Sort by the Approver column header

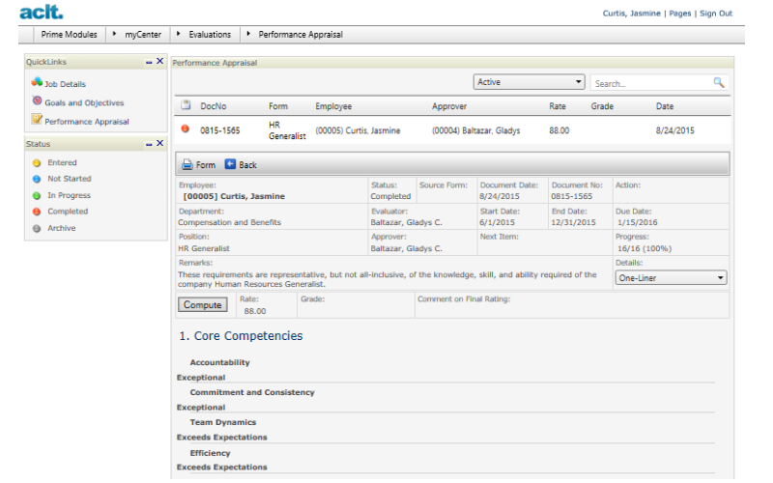[x=449, y=106]
